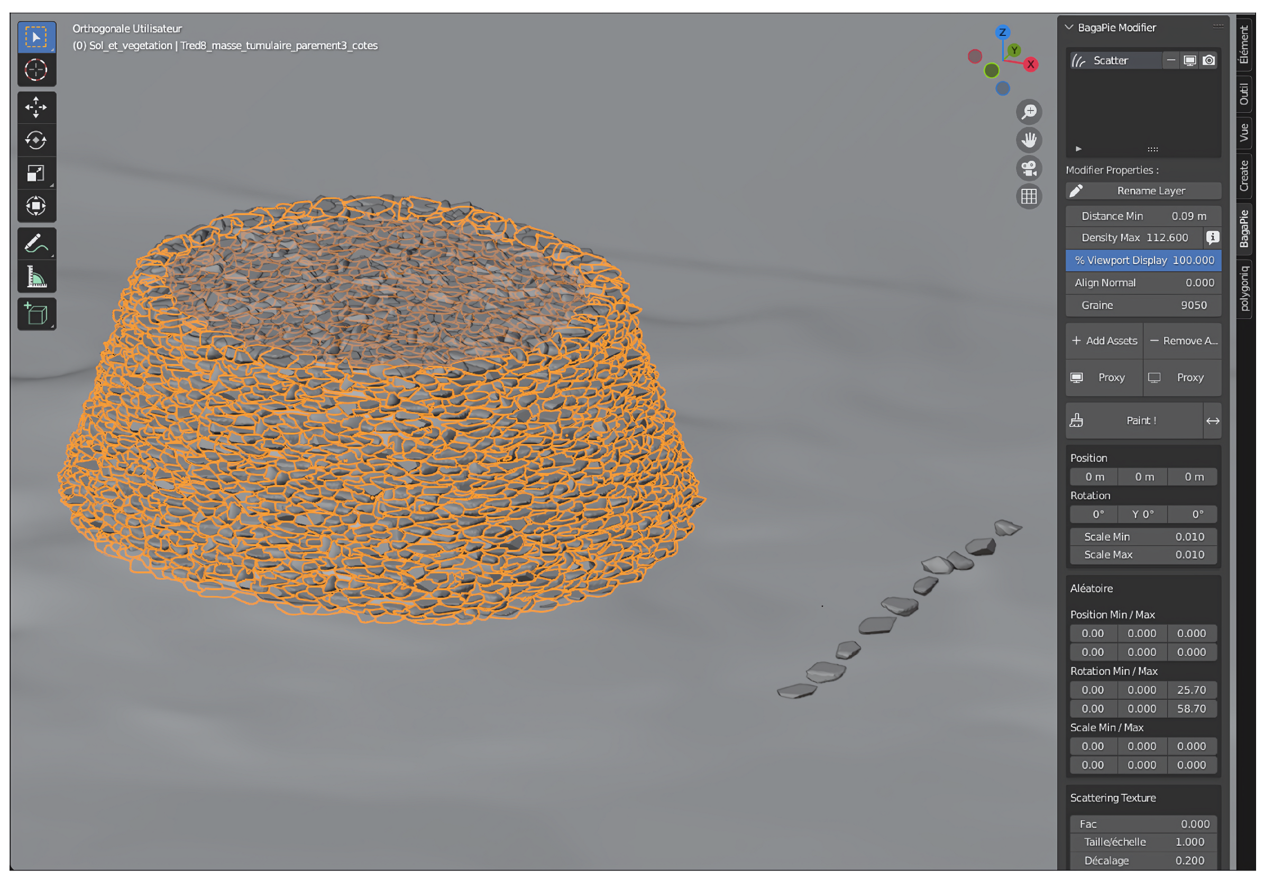Enable the left Proxy display option
Image resolution: width=1264 pixels, height=878 pixels.
coord(1103,378)
